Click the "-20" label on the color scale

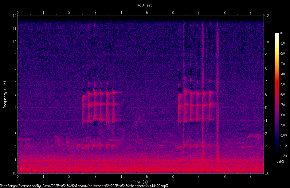[282, 54]
